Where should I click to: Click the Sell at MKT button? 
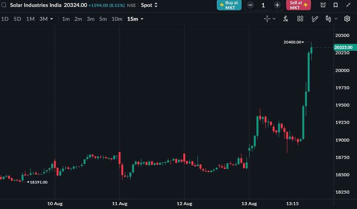click(298, 5)
